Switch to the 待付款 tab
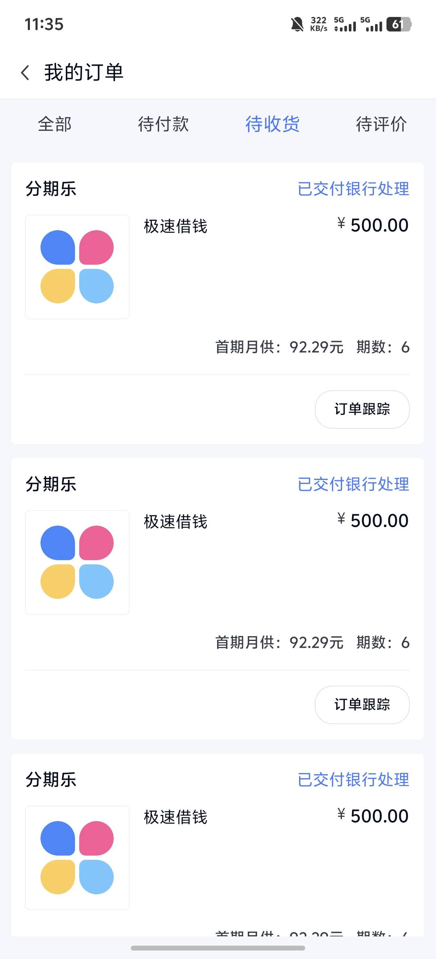 pyautogui.click(x=163, y=124)
